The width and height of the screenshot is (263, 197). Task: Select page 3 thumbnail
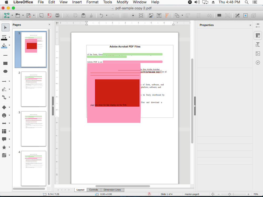click(x=34, y=129)
